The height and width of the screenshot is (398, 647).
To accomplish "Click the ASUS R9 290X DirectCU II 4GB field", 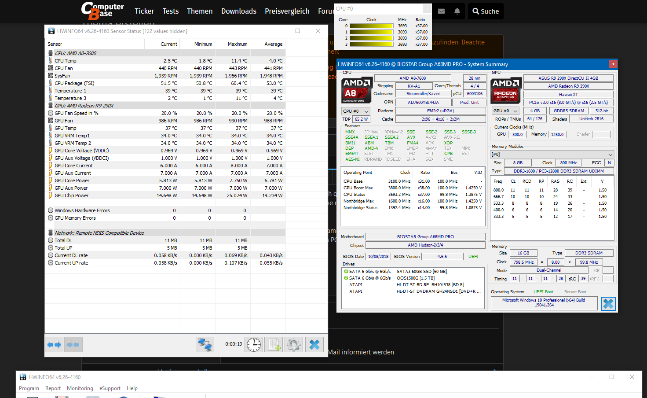I will [x=568, y=78].
